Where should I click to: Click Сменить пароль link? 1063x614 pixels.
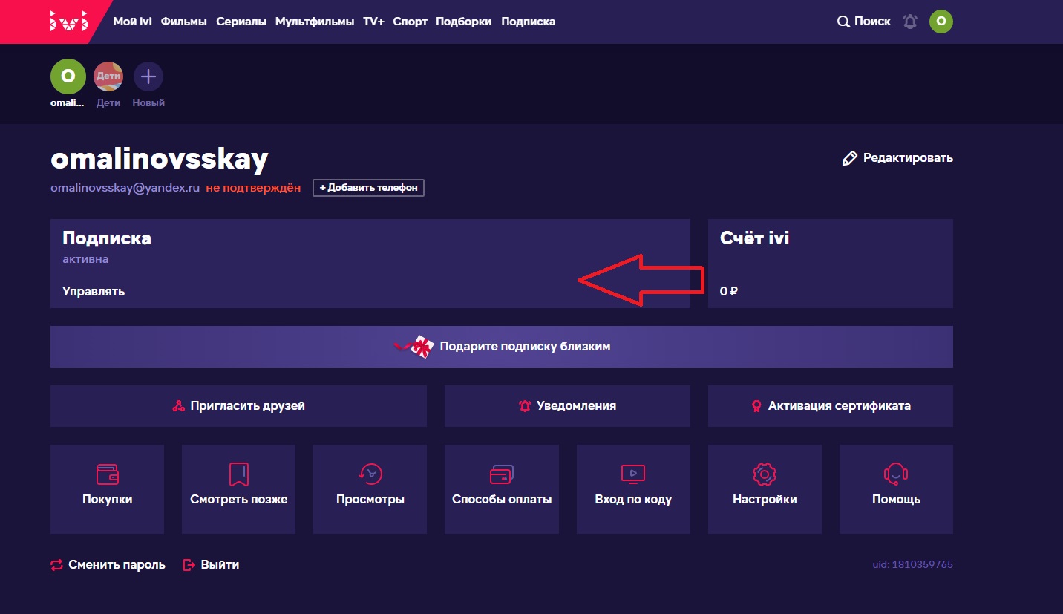[117, 565]
